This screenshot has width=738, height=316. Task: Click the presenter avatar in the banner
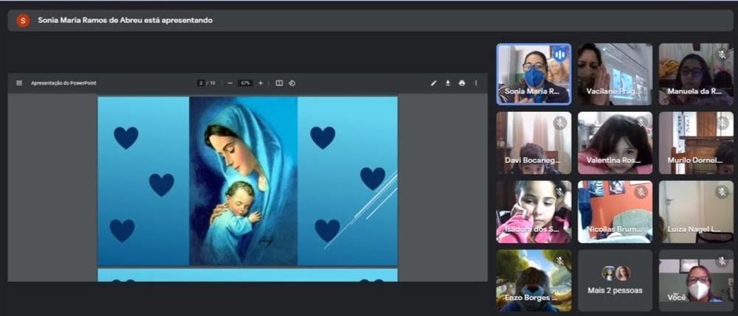[23, 21]
